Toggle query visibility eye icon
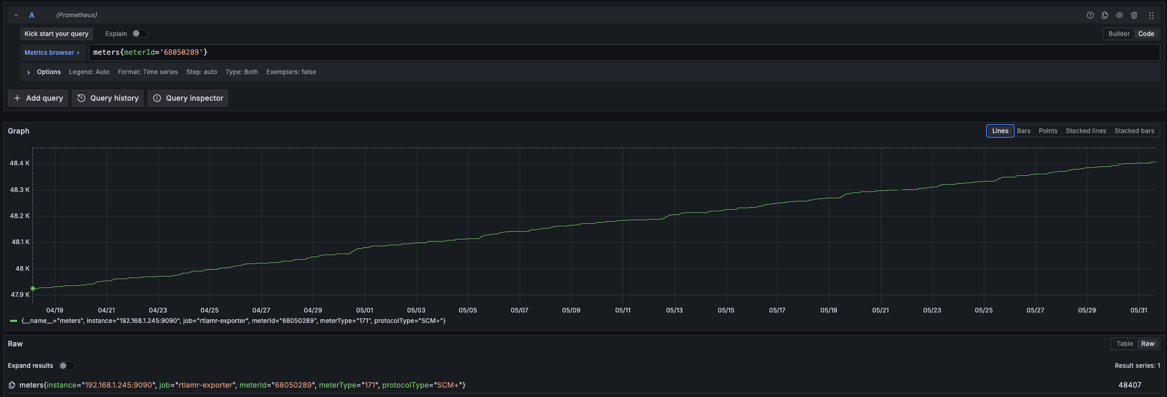The image size is (1167, 397). point(1119,15)
